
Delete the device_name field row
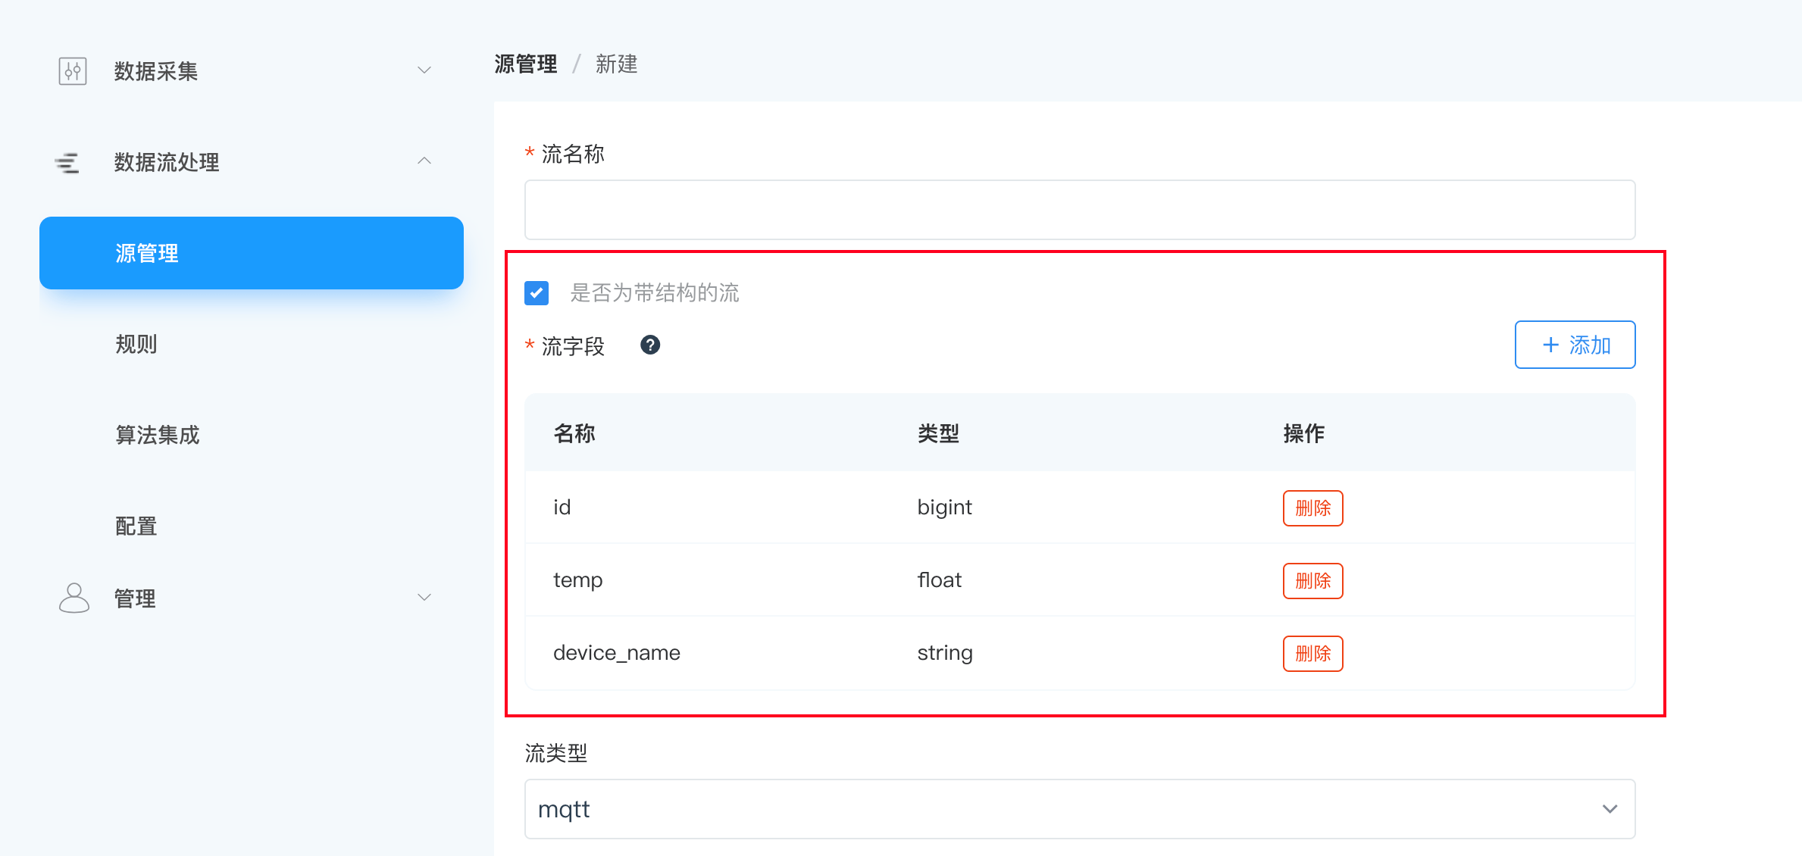[x=1312, y=654]
